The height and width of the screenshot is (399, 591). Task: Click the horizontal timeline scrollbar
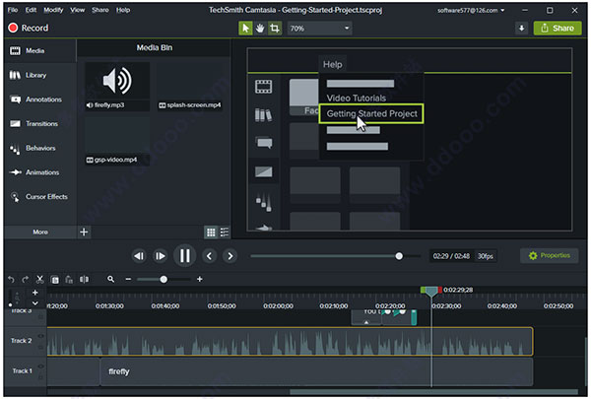point(433,391)
